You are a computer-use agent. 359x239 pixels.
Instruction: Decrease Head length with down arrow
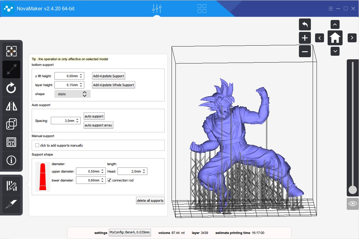click(x=144, y=173)
